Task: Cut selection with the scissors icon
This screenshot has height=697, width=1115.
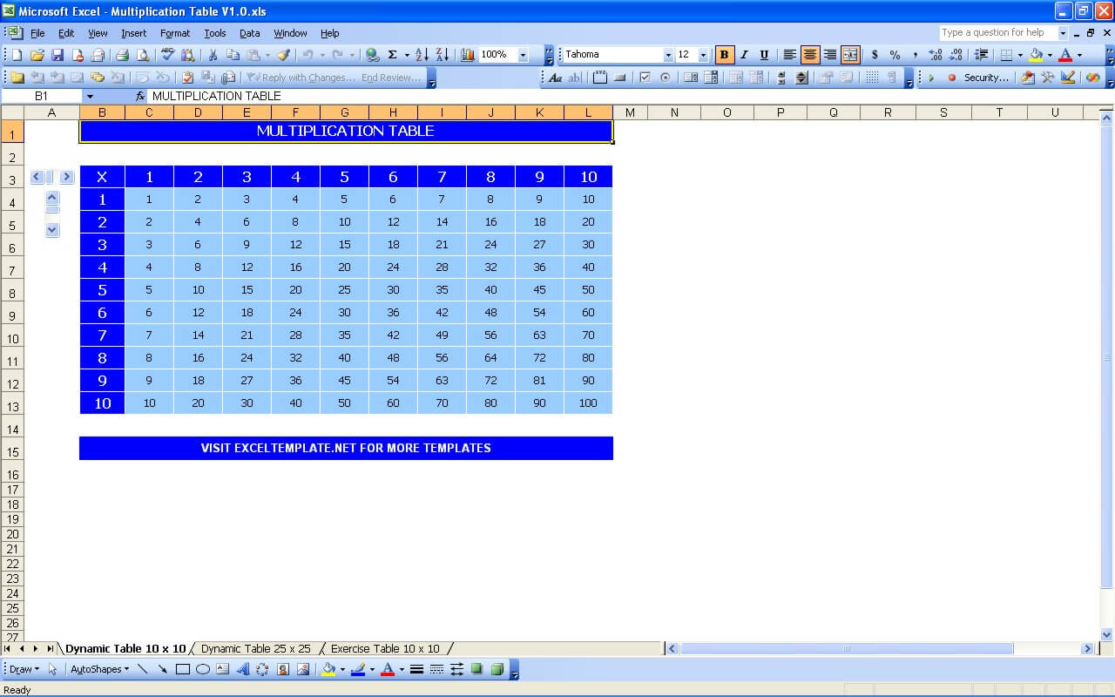Action: pos(213,55)
